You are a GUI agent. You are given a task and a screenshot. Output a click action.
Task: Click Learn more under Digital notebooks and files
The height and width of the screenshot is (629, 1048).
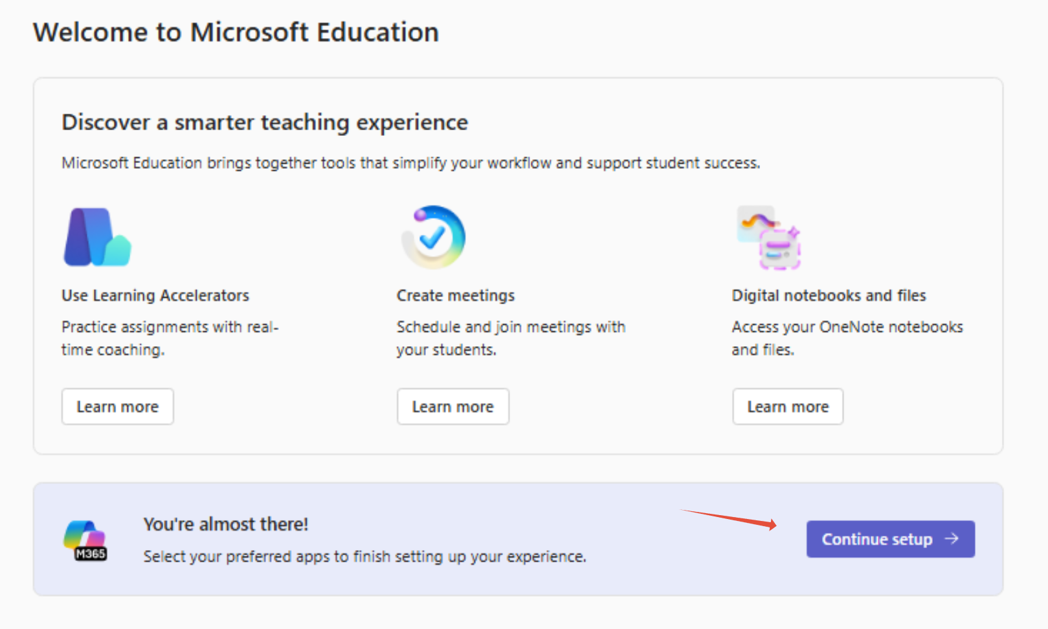(x=788, y=406)
